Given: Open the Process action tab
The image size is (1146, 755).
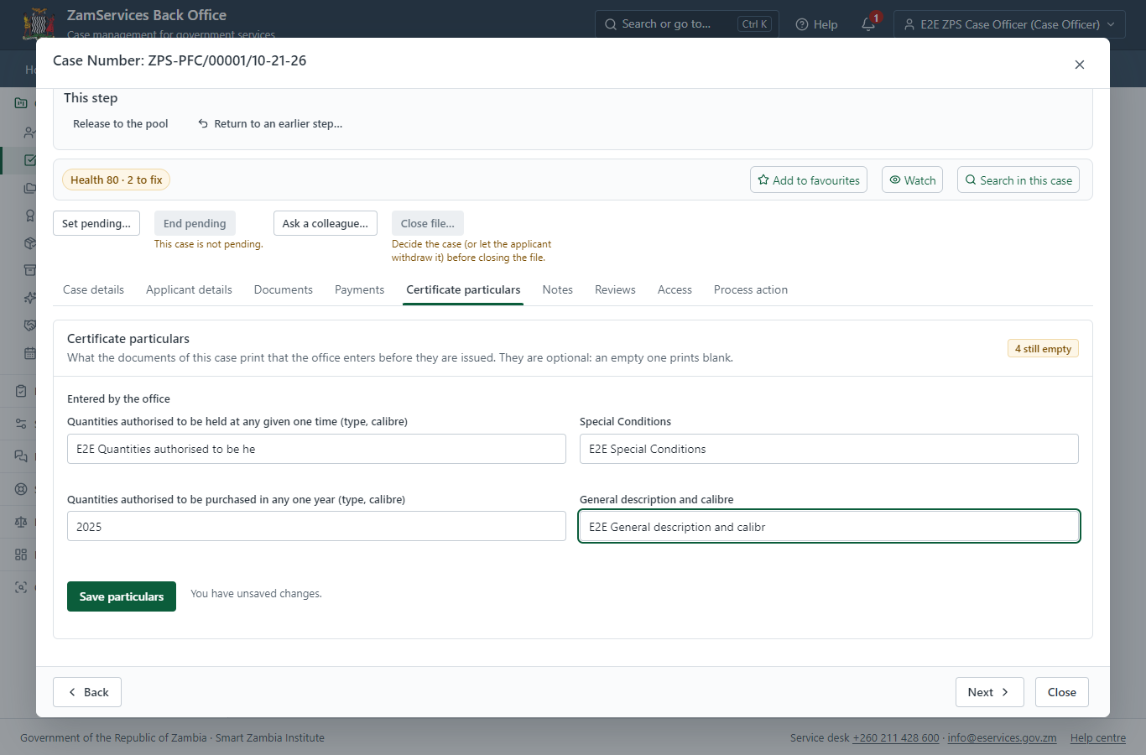Looking at the screenshot, I should [x=751, y=289].
